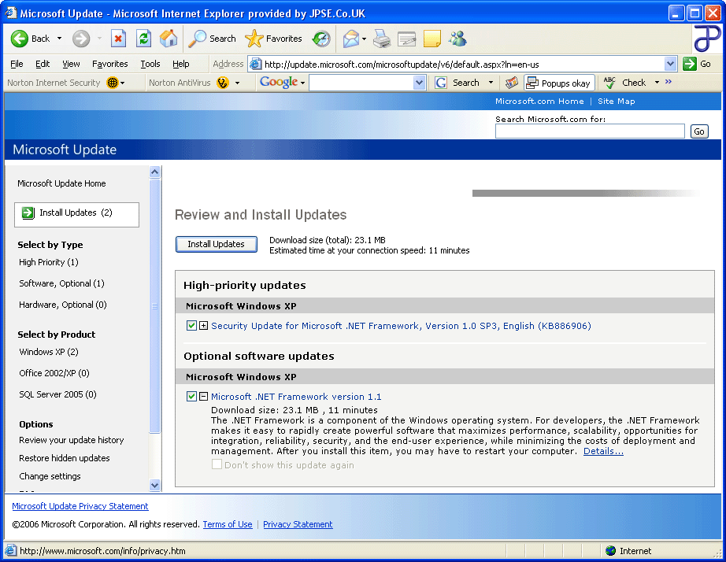
Task: Click the Google News icon beside Popups okay
Action: click(512, 83)
